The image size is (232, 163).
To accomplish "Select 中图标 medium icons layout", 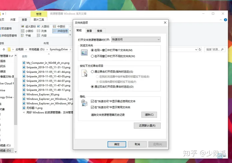I will pyautogui.click(x=59, y=27).
